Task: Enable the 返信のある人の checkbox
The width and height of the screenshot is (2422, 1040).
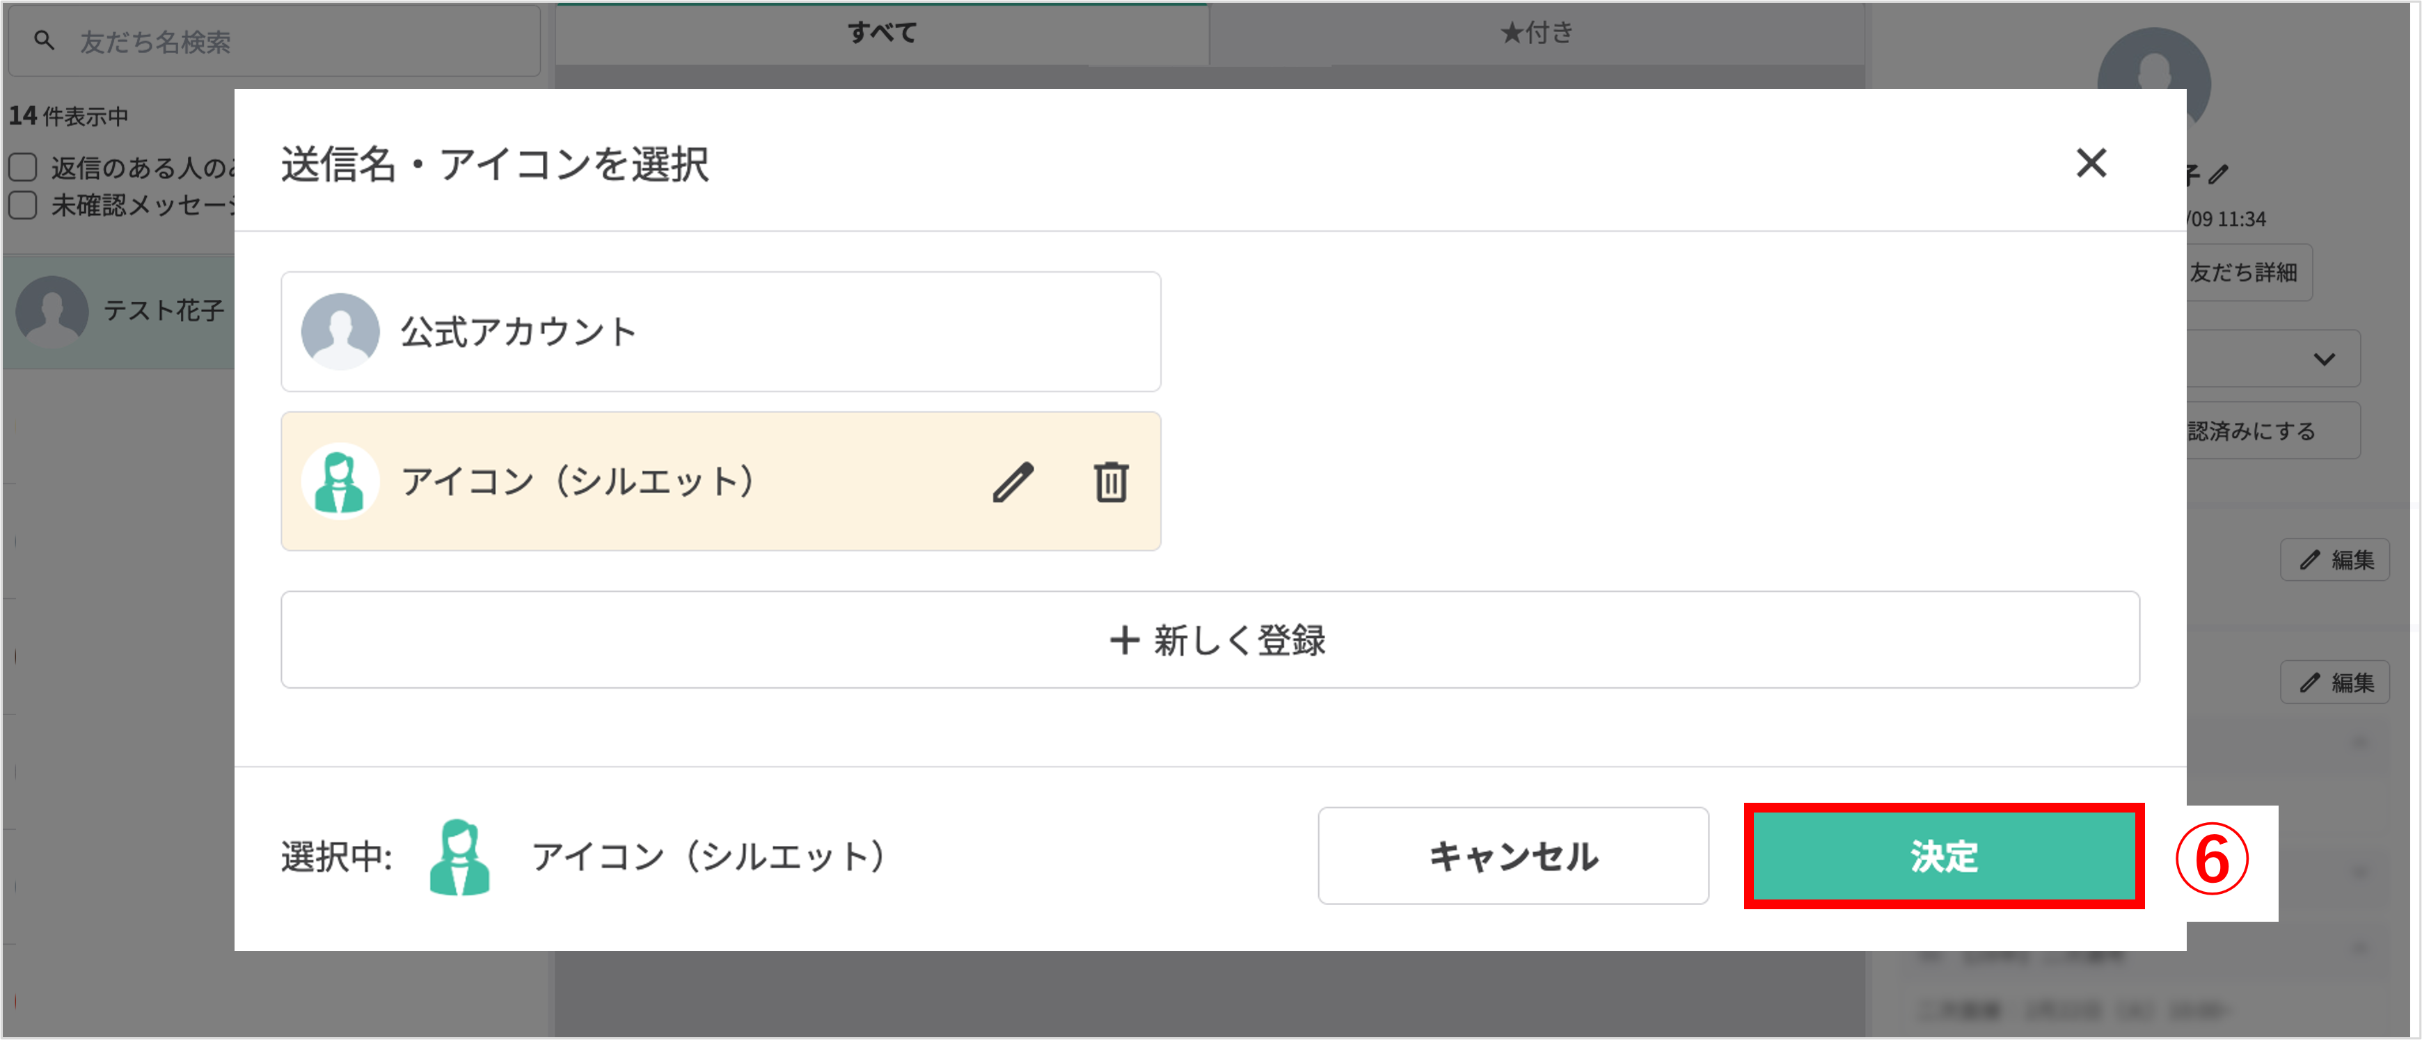Action: point(22,166)
